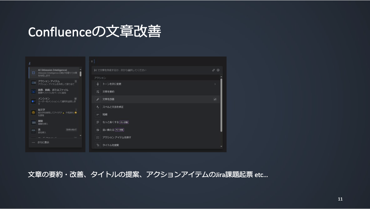This screenshot has width=370, height=209.
Task: Click the メンション user icon
Action: 33,101
